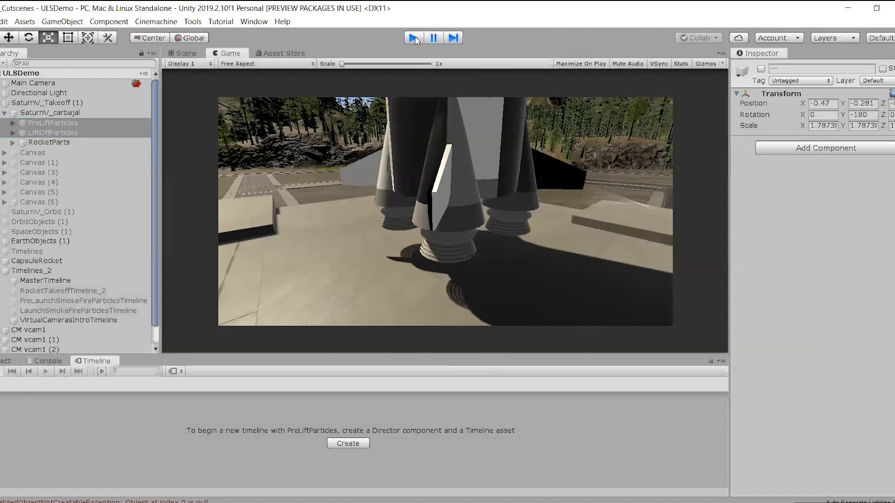Click the Step frame button
The height and width of the screenshot is (503, 895).
click(453, 38)
